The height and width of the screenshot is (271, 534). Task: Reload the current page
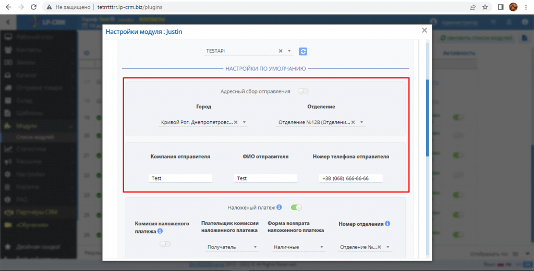point(33,7)
